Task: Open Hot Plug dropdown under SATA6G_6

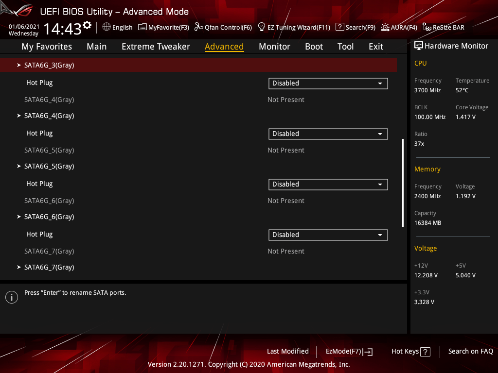Action: click(328, 235)
